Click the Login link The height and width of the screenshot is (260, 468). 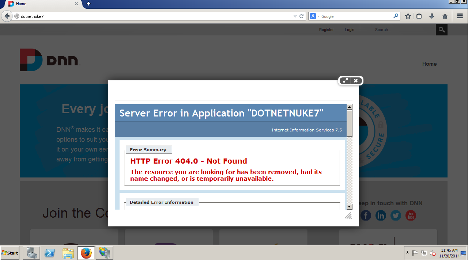[350, 30]
